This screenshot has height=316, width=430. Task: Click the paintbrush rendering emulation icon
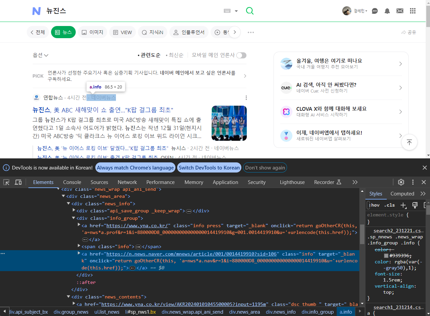[415, 205]
